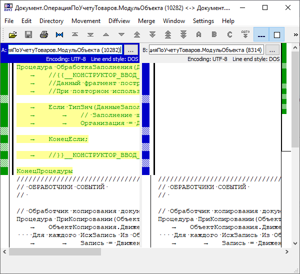Expand the Movement menu
Screen dimensions: 300x274
coord(86,21)
